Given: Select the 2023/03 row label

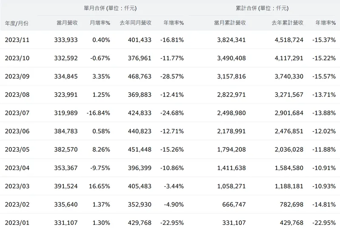Looking at the screenshot, I should 17,186.
